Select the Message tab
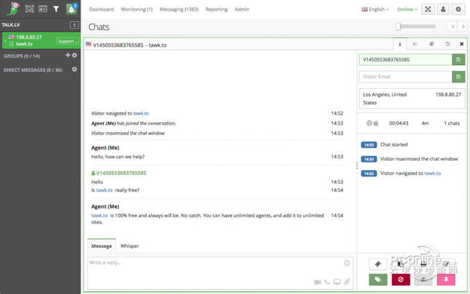The width and height of the screenshot is (470, 294). pos(101,246)
